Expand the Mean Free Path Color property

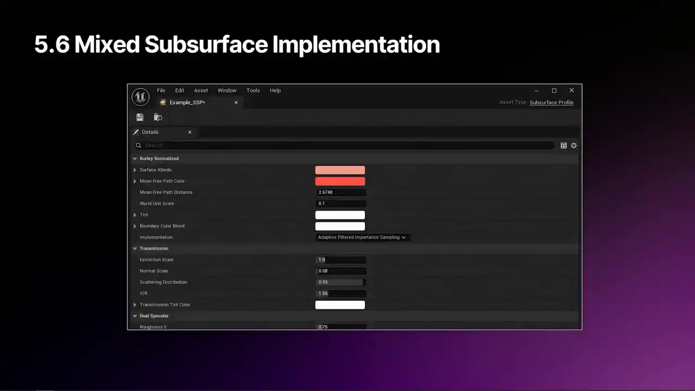(x=135, y=181)
